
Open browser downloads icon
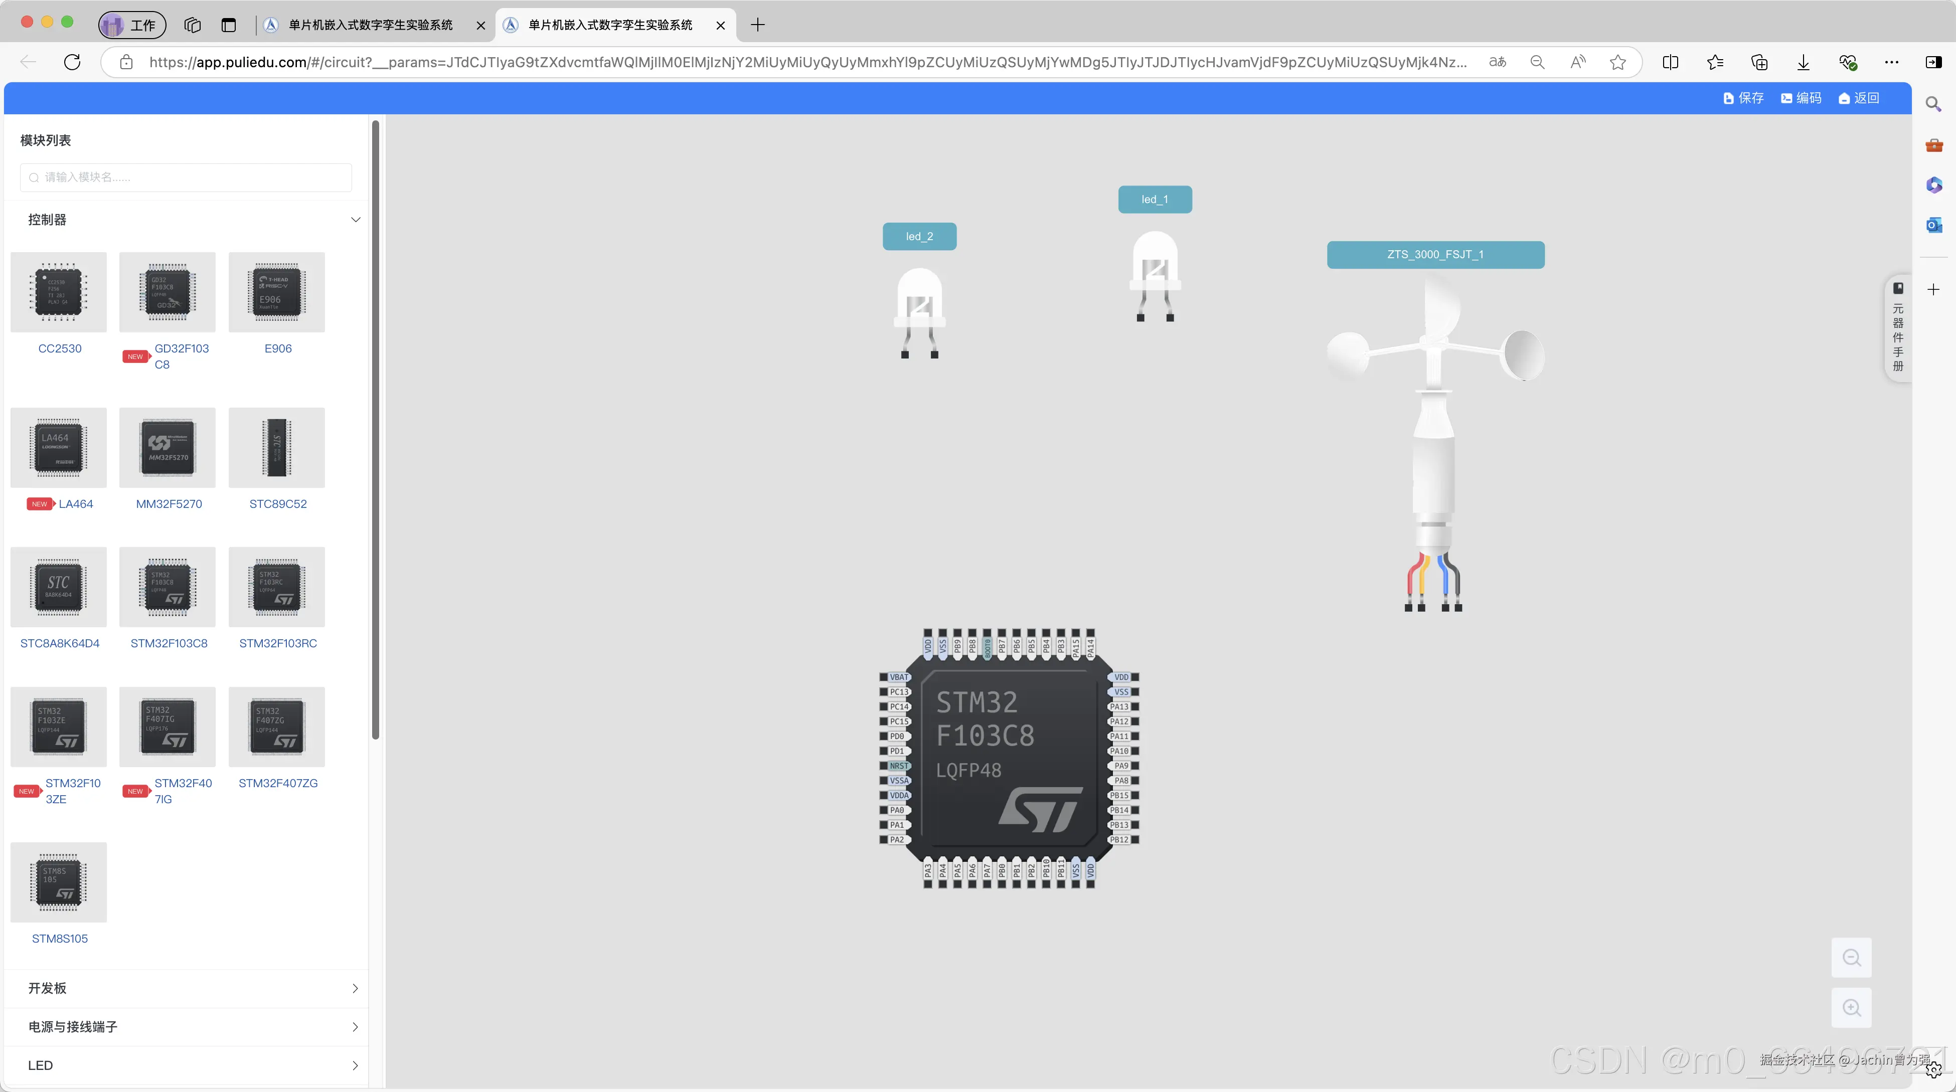1804,62
